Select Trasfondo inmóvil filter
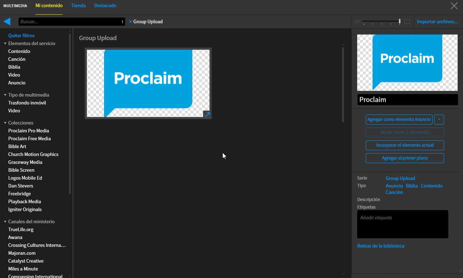This screenshot has width=463, height=278. 27,103
